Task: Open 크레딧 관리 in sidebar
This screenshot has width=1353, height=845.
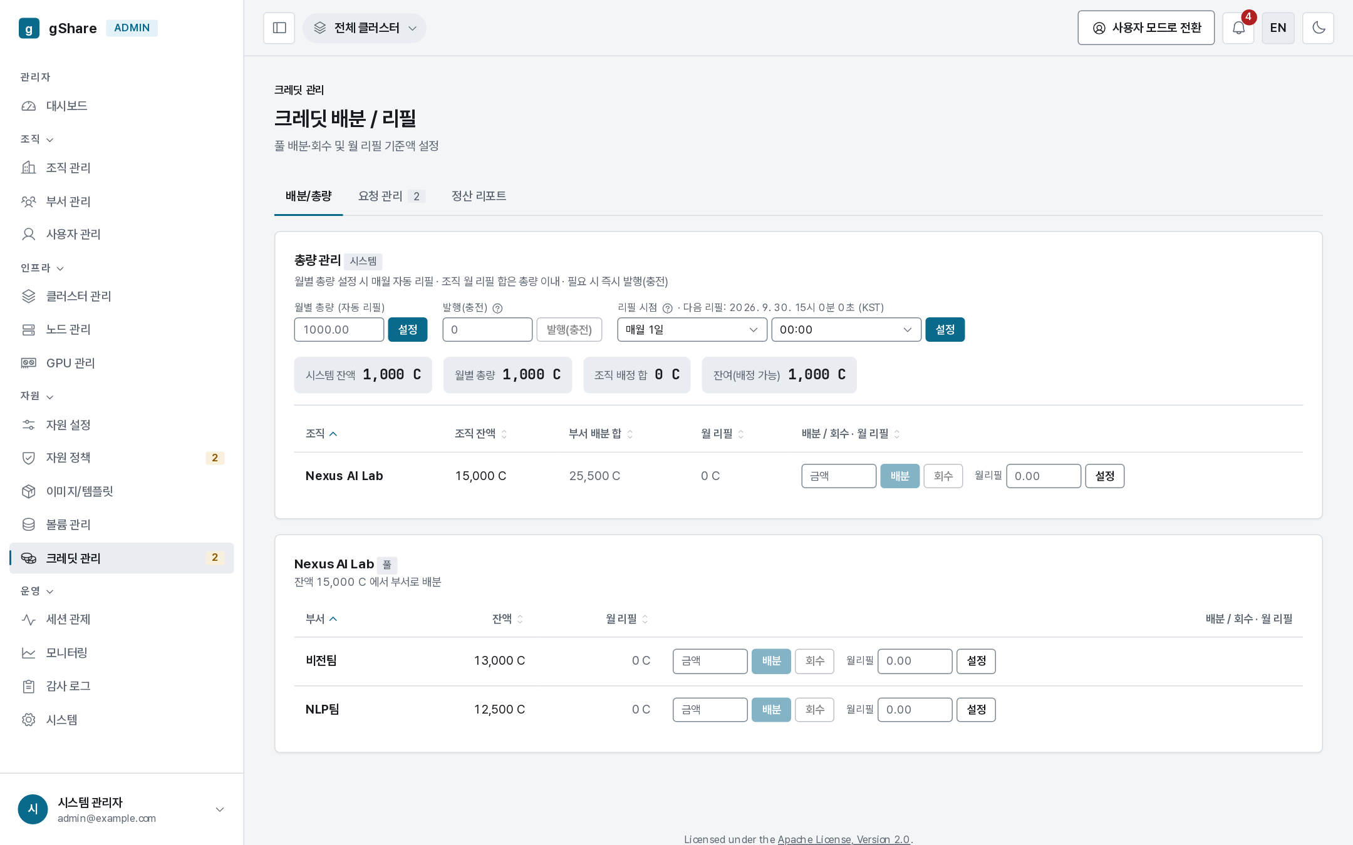Action: pyautogui.click(x=122, y=558)
